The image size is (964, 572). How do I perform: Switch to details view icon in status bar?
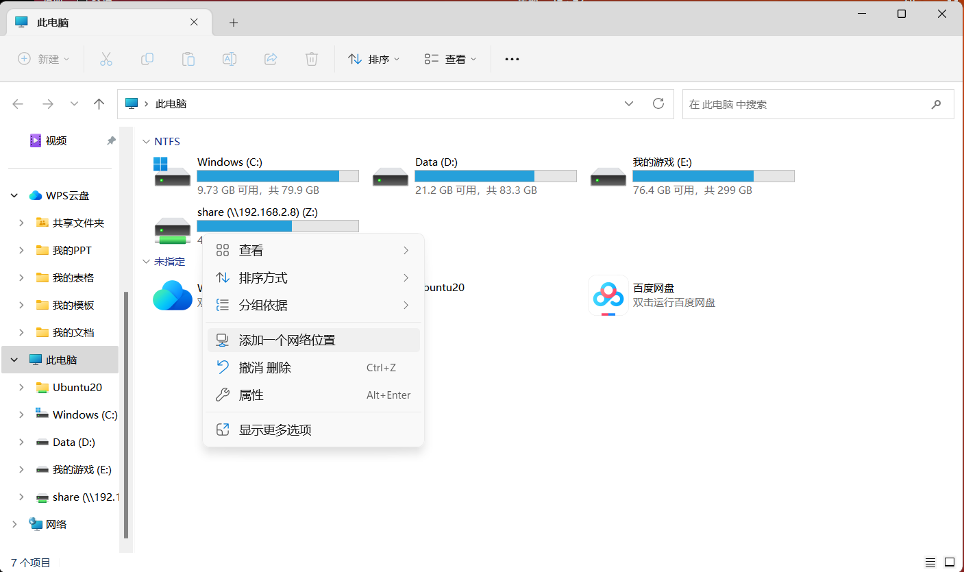point(931,562)
